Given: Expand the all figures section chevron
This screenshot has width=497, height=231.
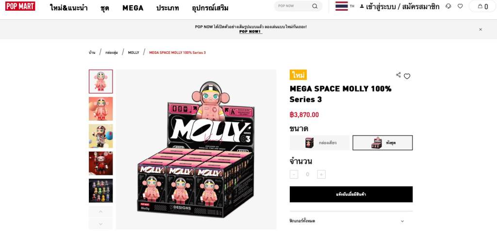Looking at the screenshot, I should (402, 221).
